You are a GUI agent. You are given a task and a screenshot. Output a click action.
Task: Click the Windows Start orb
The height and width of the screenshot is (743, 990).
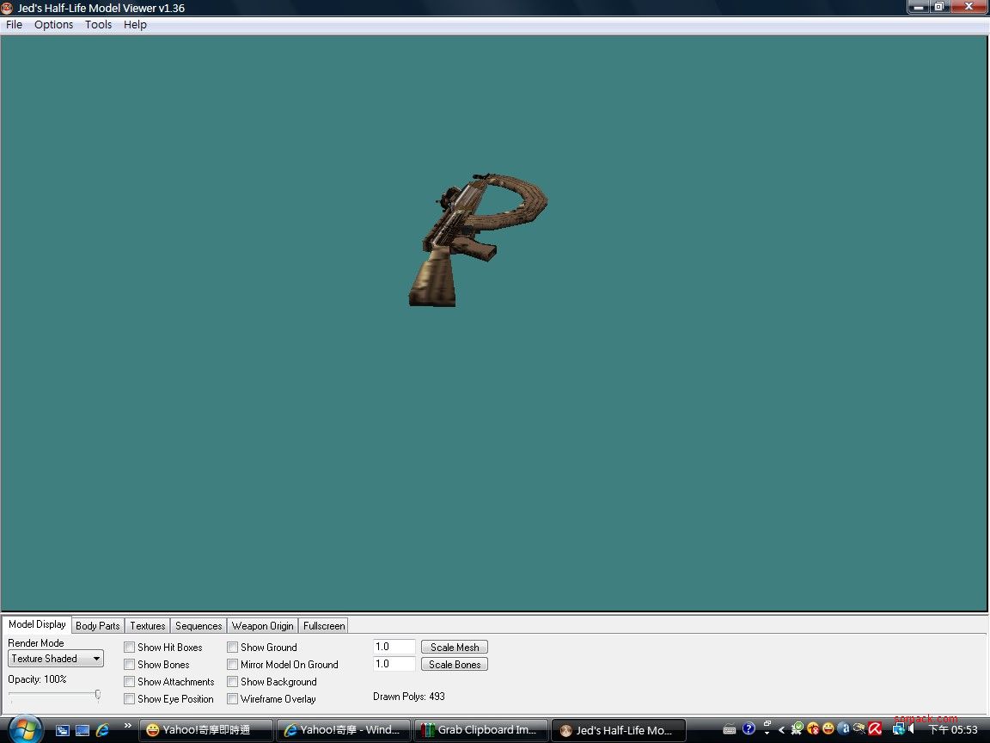tap(25, 730)
